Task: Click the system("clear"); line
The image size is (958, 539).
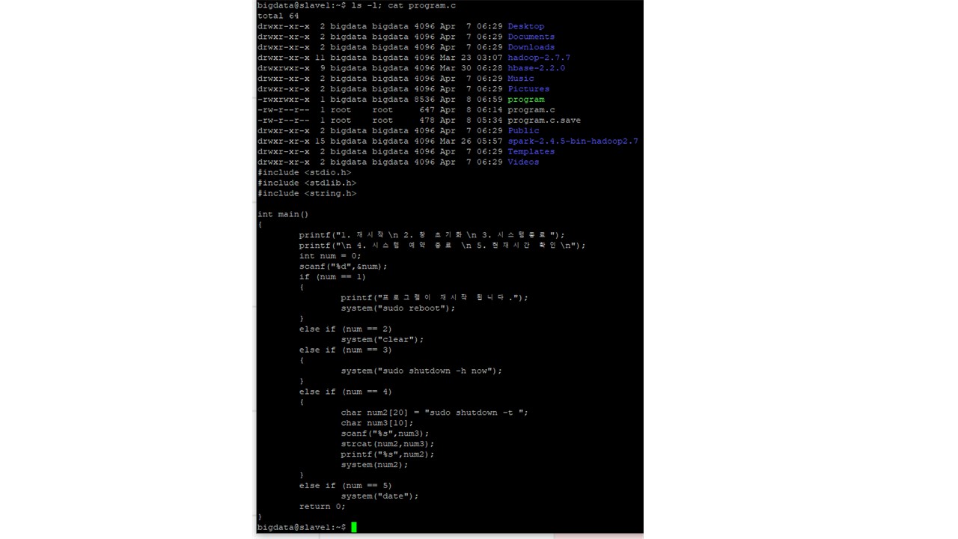Action: tap(382, 340)
